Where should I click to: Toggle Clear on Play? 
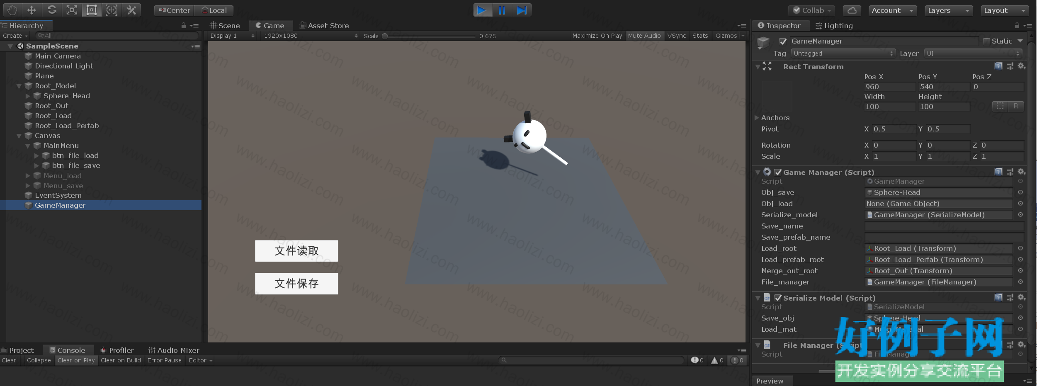point(76,360)
